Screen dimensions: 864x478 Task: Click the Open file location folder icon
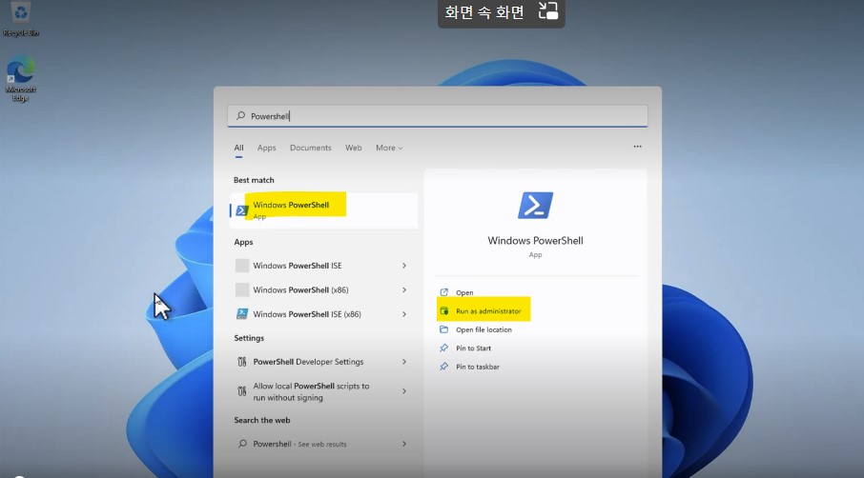tap(444, 329)
